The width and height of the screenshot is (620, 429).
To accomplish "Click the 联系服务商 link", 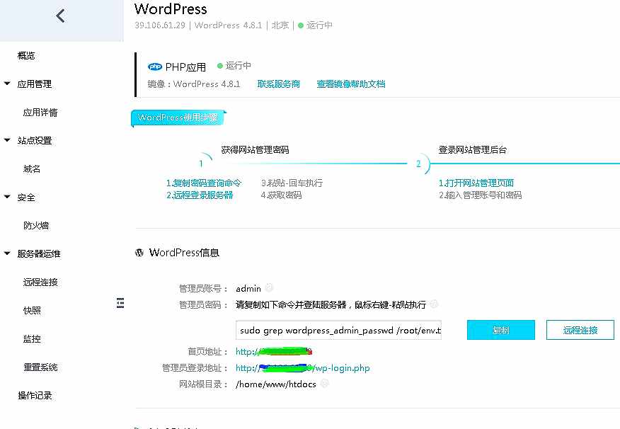I will tap(278, 84).
